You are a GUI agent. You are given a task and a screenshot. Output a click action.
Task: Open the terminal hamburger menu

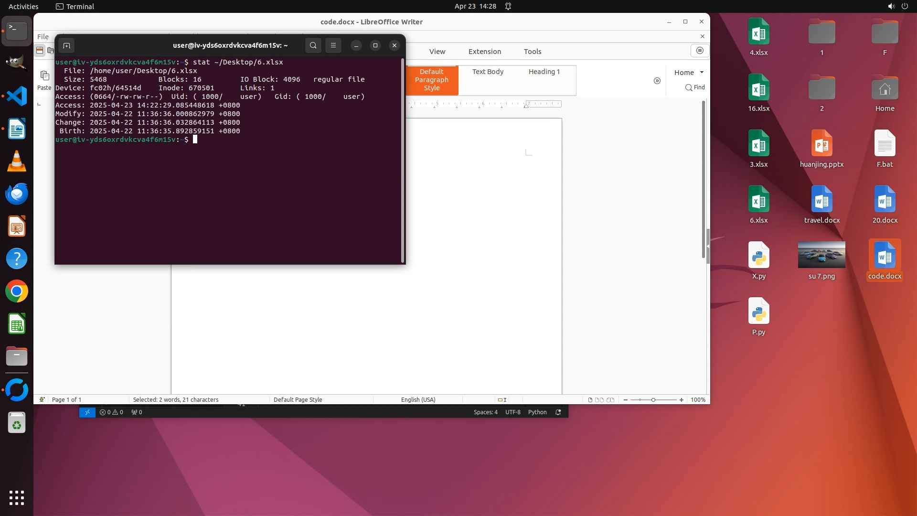click(x=333, y=45)
